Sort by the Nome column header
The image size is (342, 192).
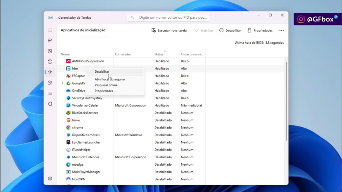click(x=65, y=54)
